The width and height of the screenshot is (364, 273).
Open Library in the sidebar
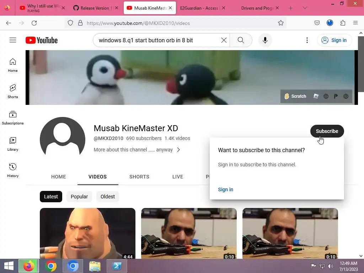tap(13, 144)
